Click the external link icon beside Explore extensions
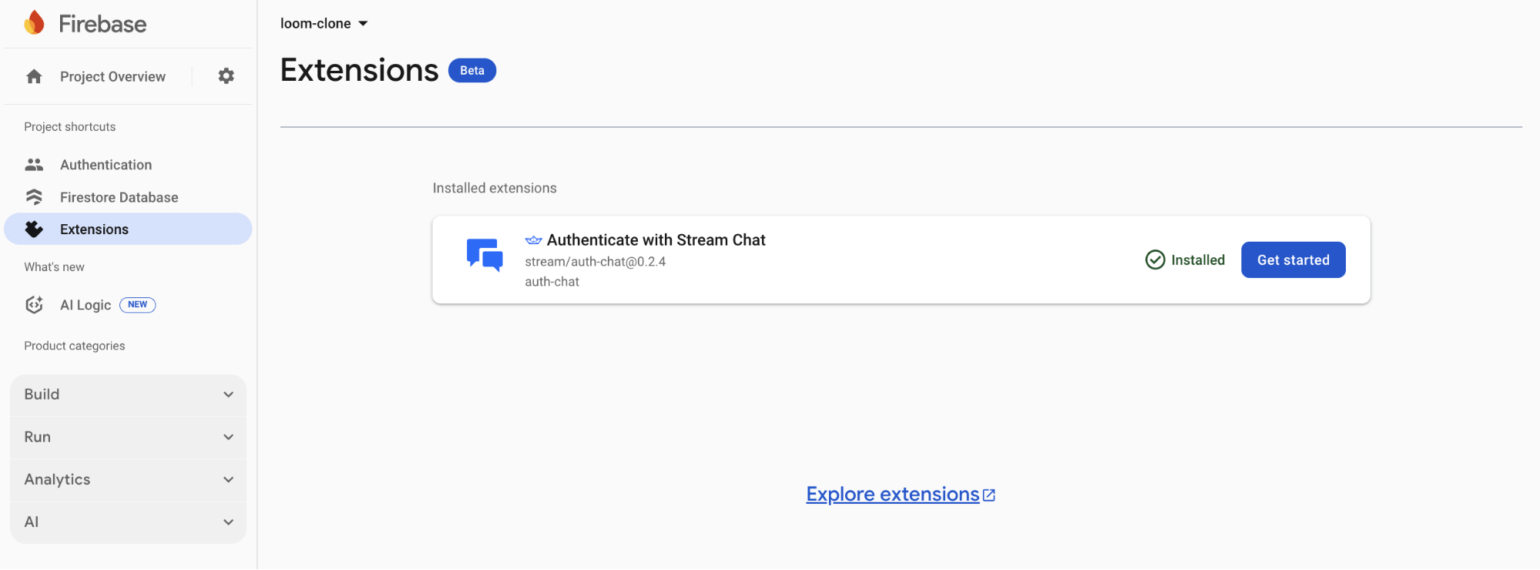This screenshot has height=570, width=1540. point(989,495)
